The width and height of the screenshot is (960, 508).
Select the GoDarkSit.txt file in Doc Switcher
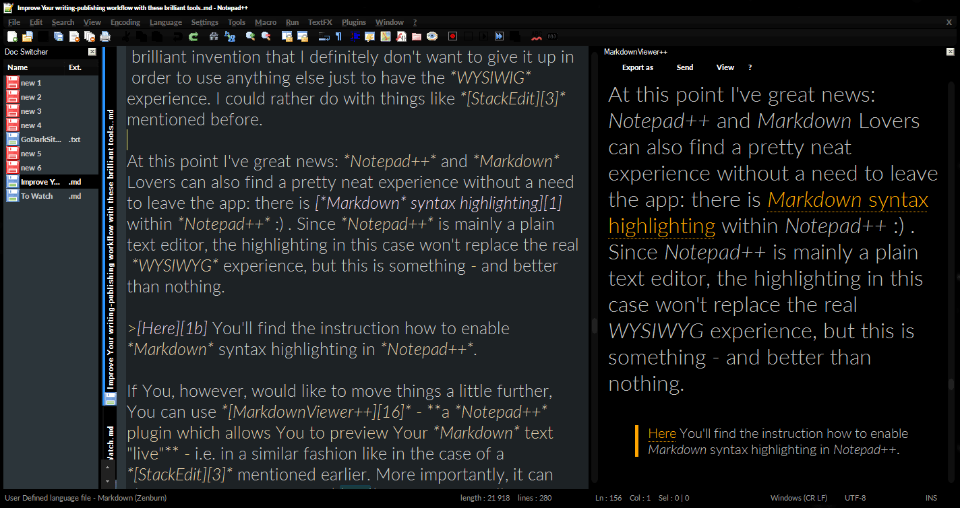42,139
